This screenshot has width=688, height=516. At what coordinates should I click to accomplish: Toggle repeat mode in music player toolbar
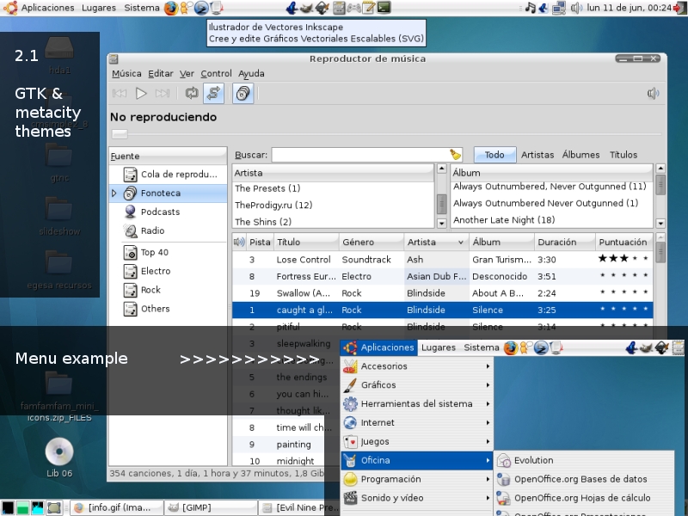click(192, 93)
